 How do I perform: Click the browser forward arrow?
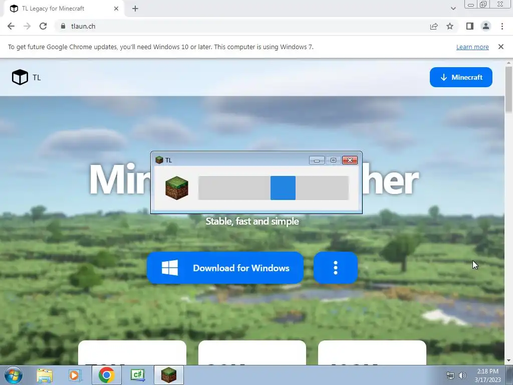coord(27,26)
